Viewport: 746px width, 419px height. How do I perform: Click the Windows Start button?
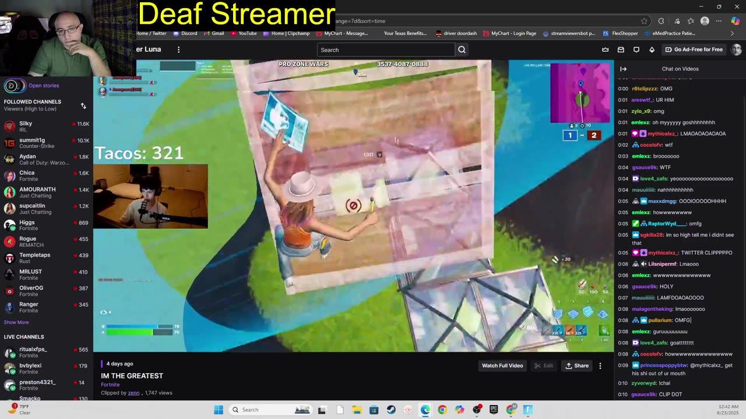[219, 410]
